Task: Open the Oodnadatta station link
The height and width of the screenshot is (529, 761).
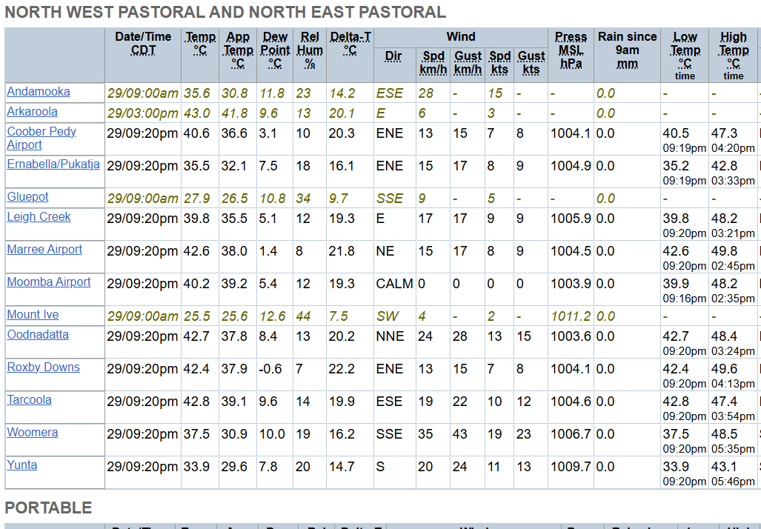Action: coord(38,335)
